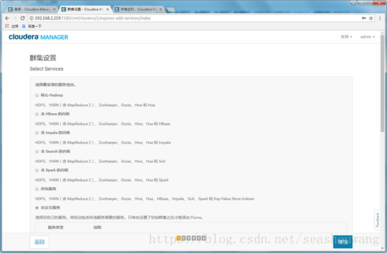Click the browser forward arrow

pos(15,18)
